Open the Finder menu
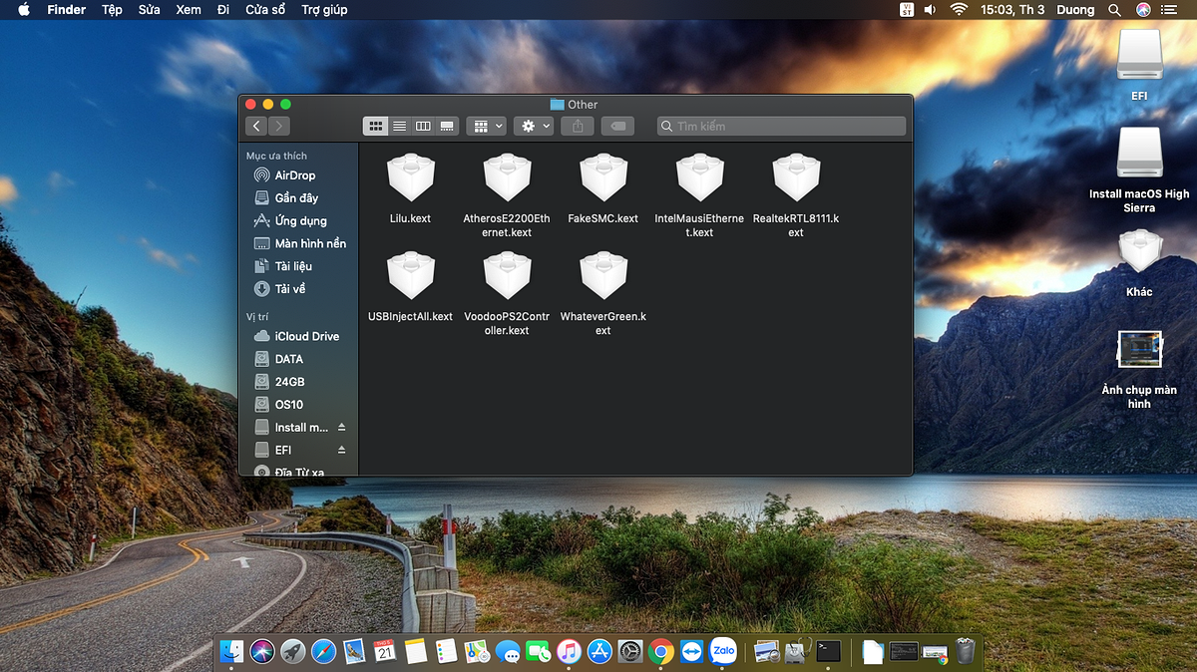1197x672 pixels. (67, 10)
